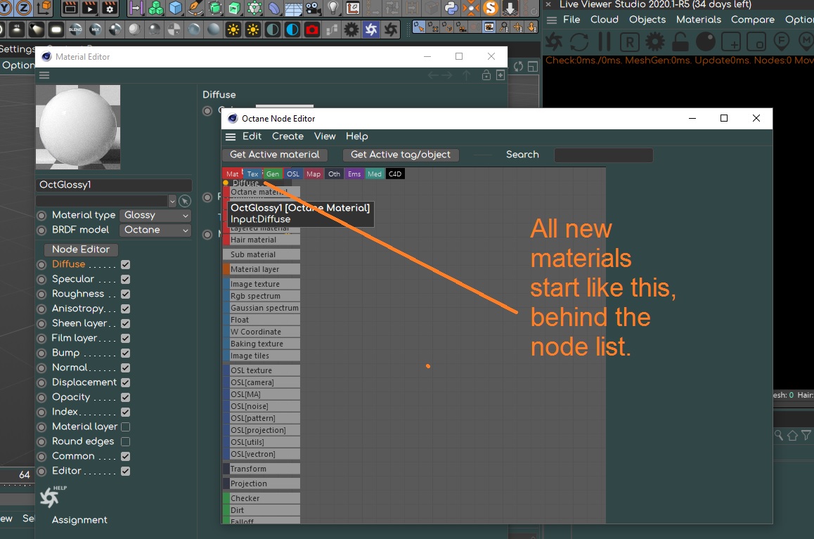Click the Node Editor button in Material Editor

point(80,249)
